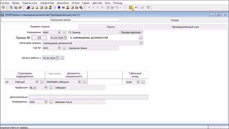Click the blue double-arrow toolbar icon
The image size is (229, 129).
63,8
